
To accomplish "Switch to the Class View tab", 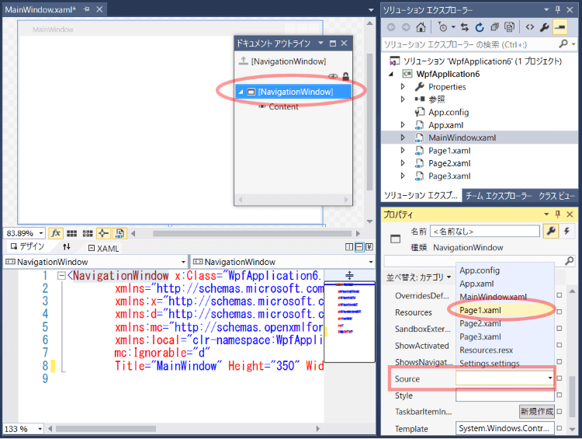I will pos(556,196).
